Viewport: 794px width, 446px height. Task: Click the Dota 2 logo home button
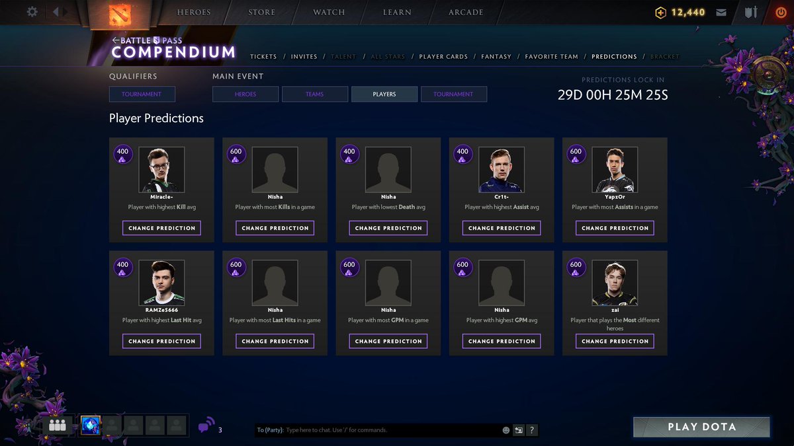click(x=120, y=14)
